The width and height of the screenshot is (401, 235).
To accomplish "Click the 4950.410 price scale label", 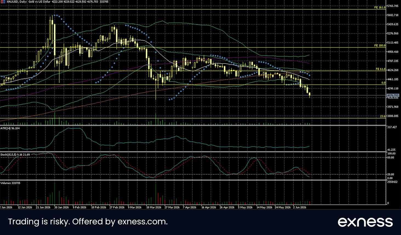I will coord(393,52).
